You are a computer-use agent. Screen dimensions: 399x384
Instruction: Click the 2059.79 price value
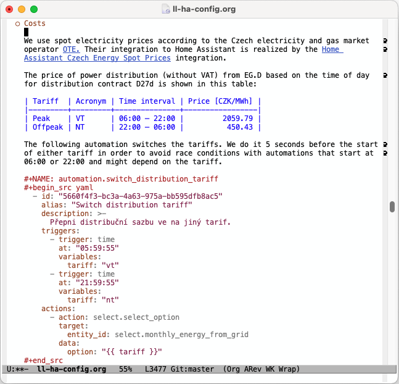point(237,119)
